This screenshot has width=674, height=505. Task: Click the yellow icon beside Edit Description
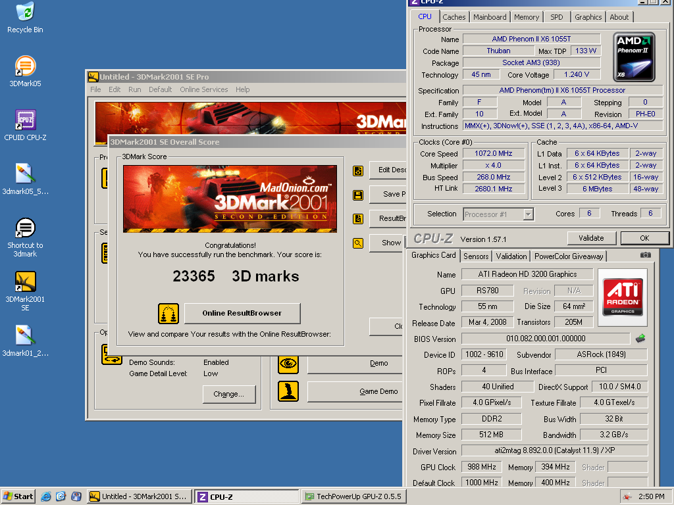358,171
